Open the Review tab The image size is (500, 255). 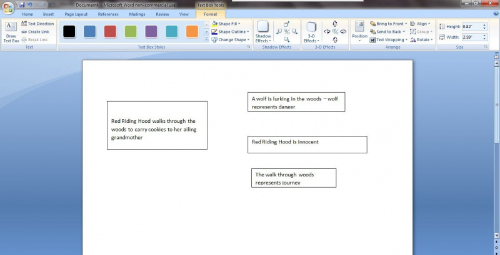(x=162, y=14)
